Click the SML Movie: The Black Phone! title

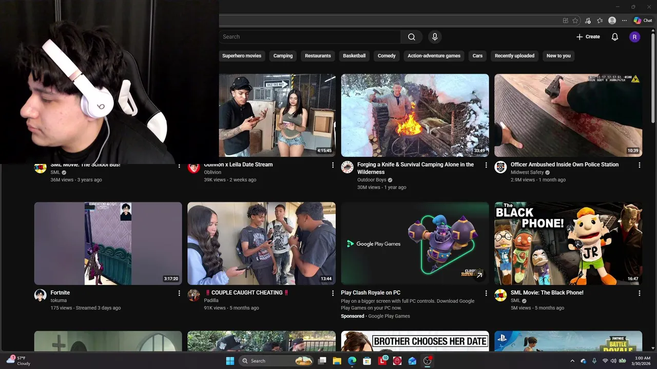[x=547, y=293]
